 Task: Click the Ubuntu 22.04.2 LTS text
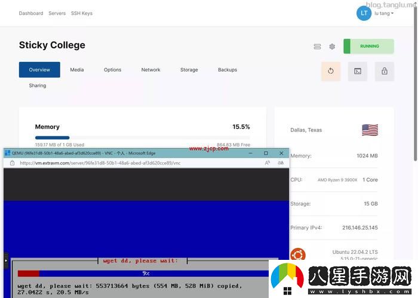click(x=355, y=252)
